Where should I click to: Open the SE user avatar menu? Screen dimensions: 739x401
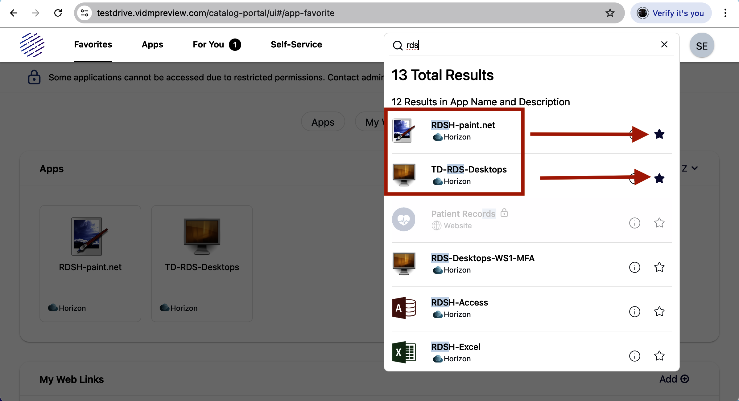click(x=702, y=46)
